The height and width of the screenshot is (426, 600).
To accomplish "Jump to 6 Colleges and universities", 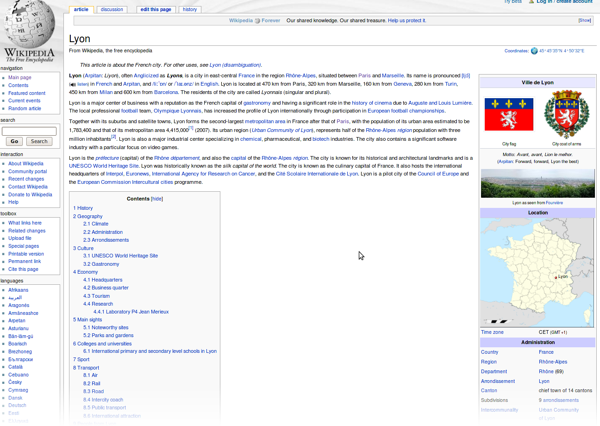I will tap(102, 344).
